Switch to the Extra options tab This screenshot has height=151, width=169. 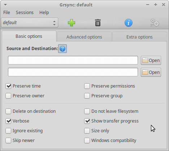(x=139, y=37)
